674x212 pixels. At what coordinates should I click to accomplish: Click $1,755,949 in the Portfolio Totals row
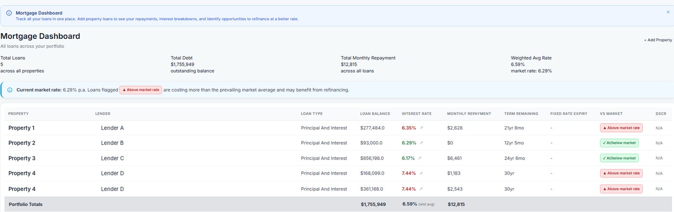coord(374,204)
